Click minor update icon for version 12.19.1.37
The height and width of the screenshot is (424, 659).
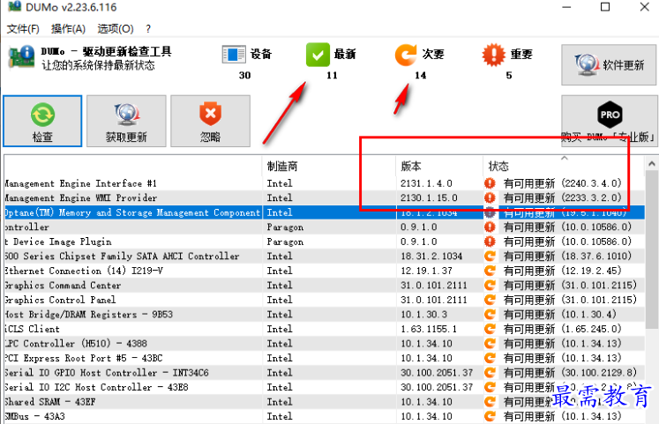pos(490,271)
